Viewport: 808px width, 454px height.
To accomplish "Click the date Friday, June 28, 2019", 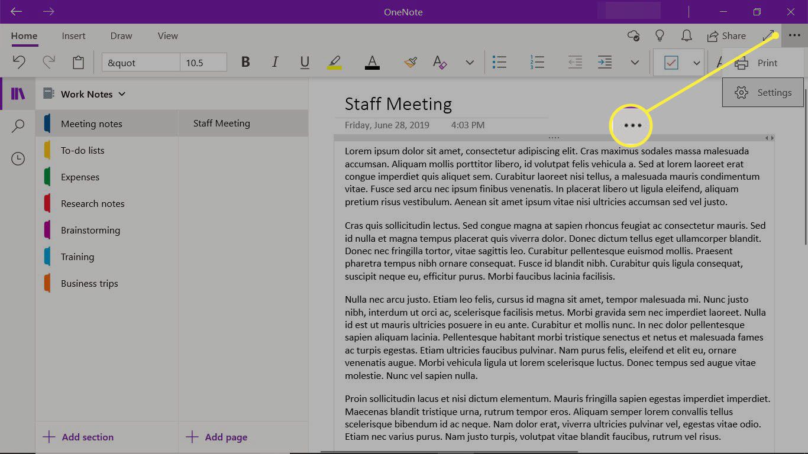I will click(x=387, y=125).
